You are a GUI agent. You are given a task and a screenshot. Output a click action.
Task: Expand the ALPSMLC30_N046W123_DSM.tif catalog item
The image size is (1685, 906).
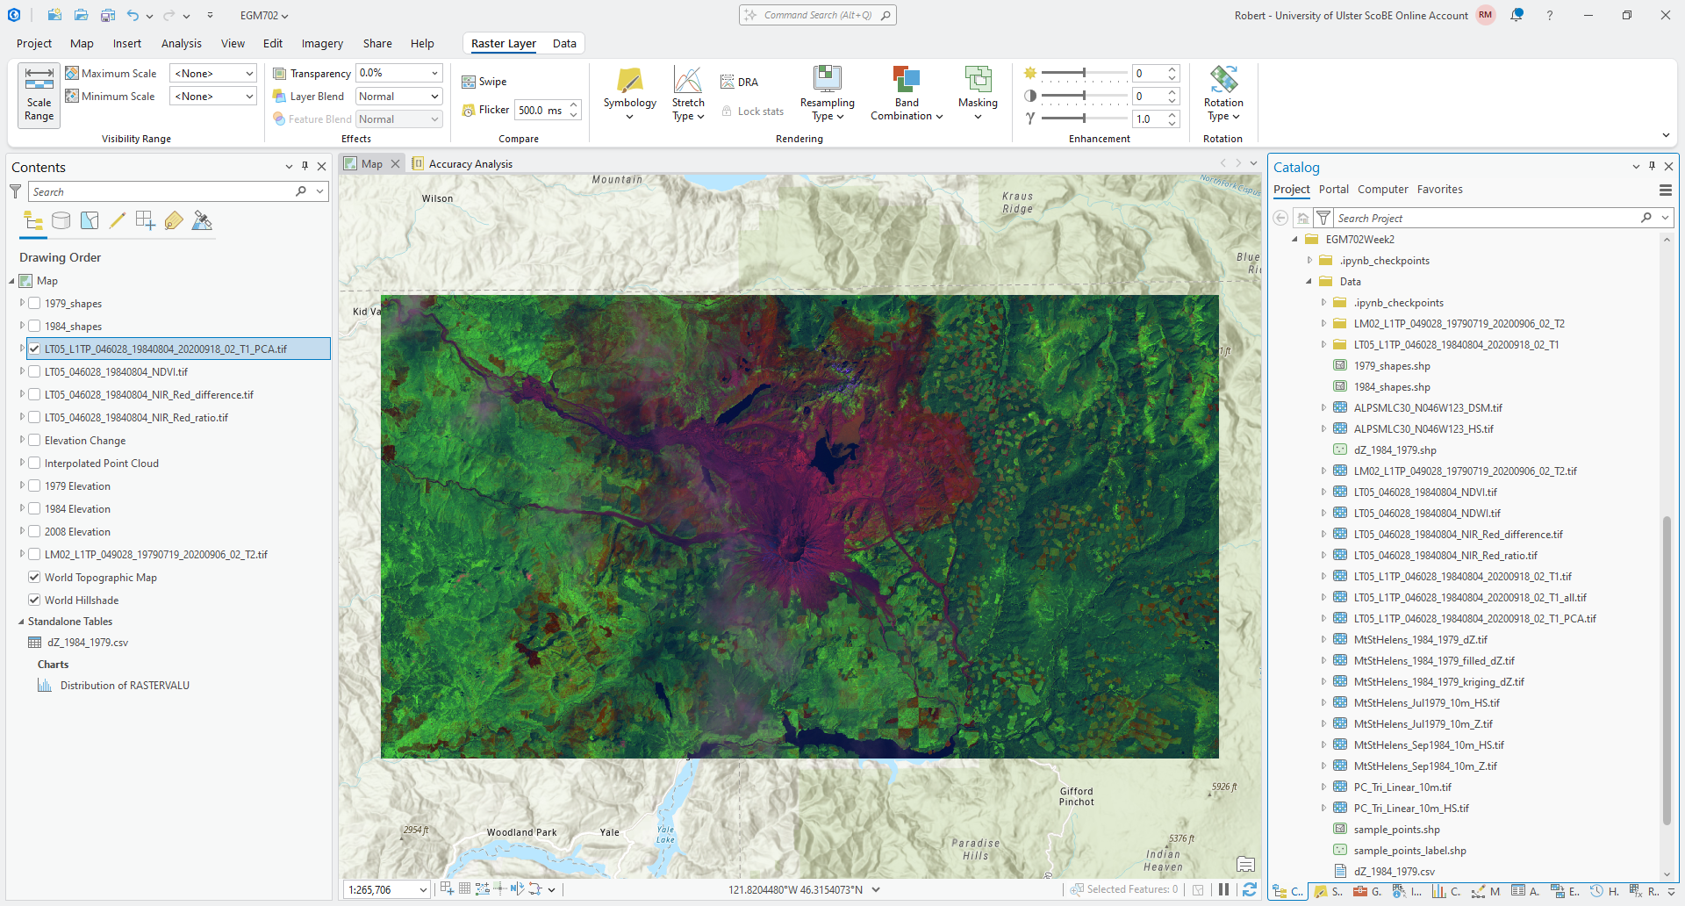[x=1323, y=408]
